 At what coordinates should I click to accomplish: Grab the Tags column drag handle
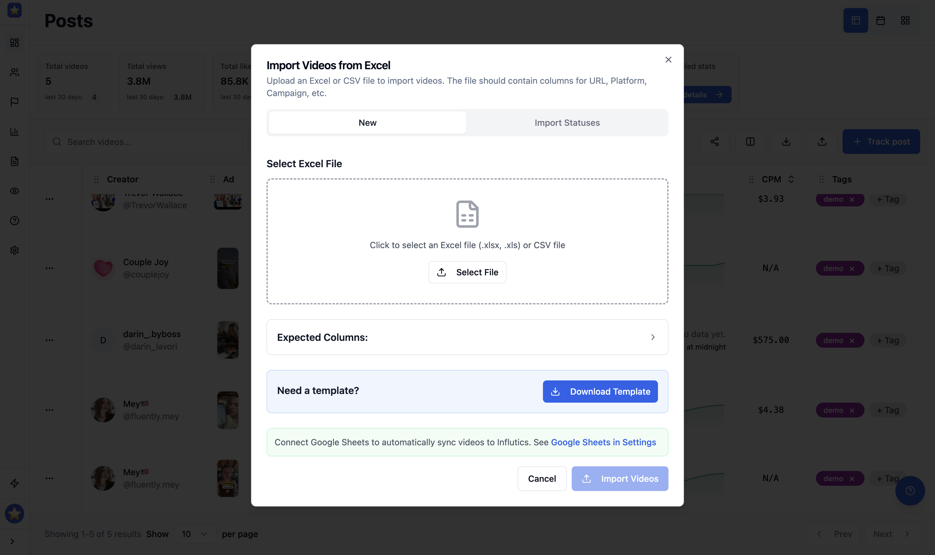click(x=821, y=179)
